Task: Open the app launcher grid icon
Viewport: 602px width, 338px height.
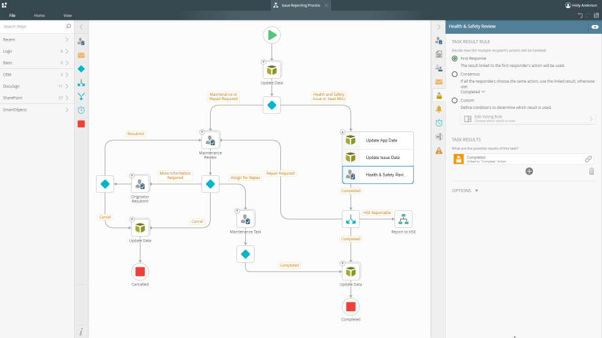Action: [4, 5]
